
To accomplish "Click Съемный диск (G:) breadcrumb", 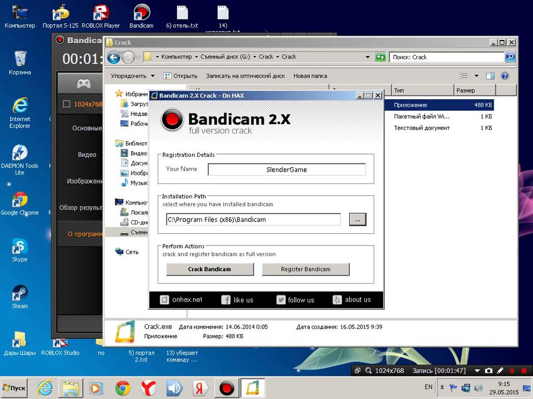I will pos(225,57).
